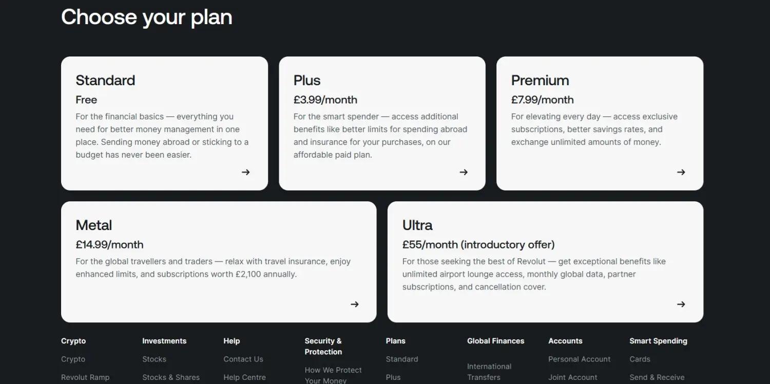
Task: Select the Ultra plan heading
Action: [x=417, y=225]
